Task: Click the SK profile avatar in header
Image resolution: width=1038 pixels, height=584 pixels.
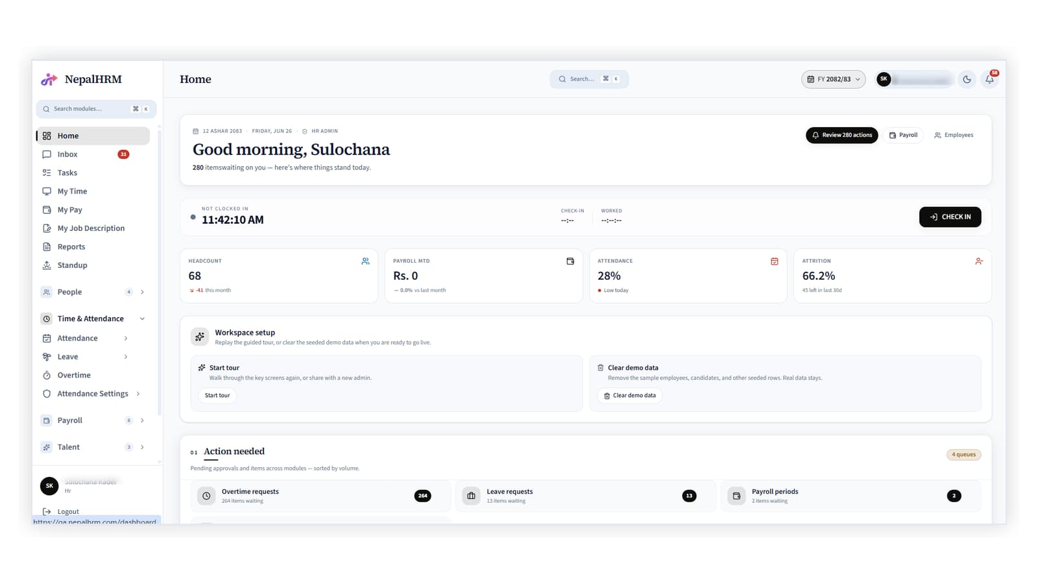Action: coord(884,79)
